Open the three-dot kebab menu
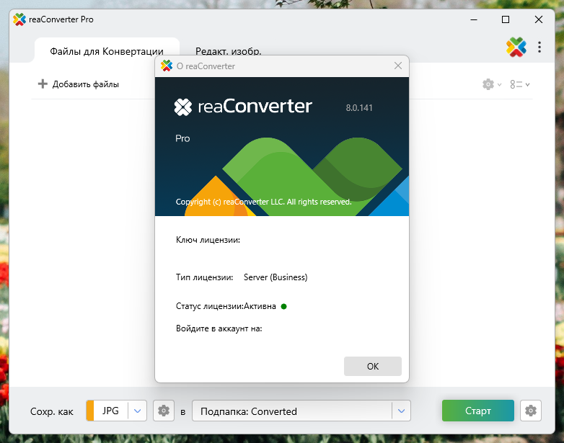This screenshot has height=443, width=564. point(539,47)
